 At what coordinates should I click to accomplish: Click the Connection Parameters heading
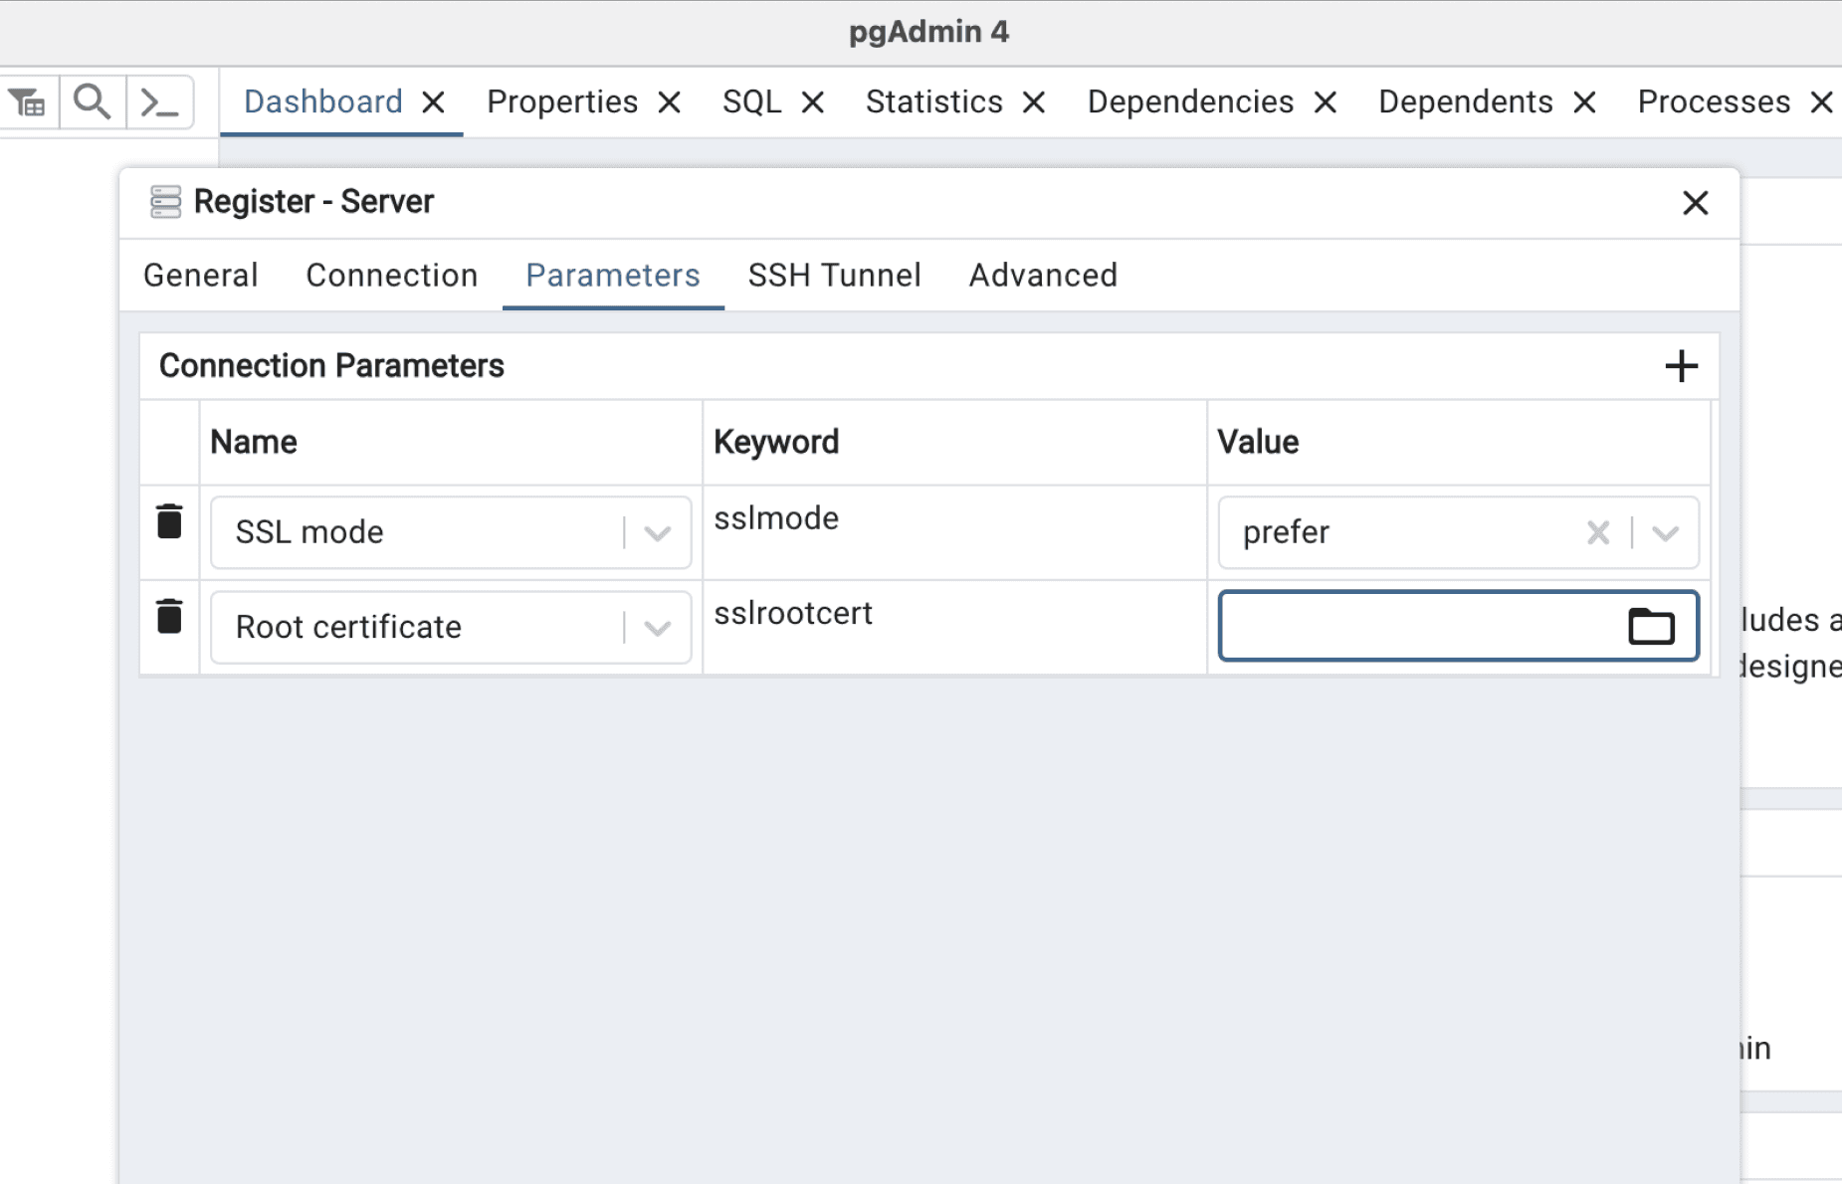pyautogui.click(x=331, y=366)
